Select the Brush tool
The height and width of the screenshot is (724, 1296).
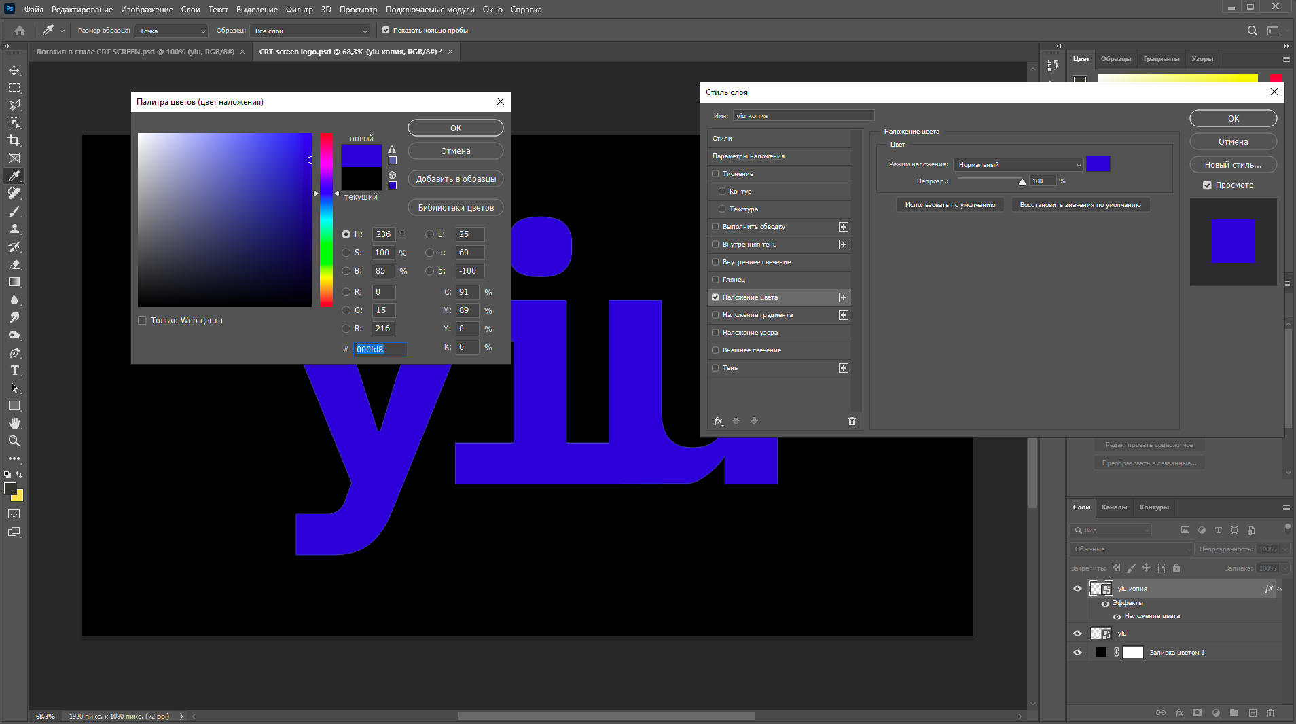(x=14, y=211)
